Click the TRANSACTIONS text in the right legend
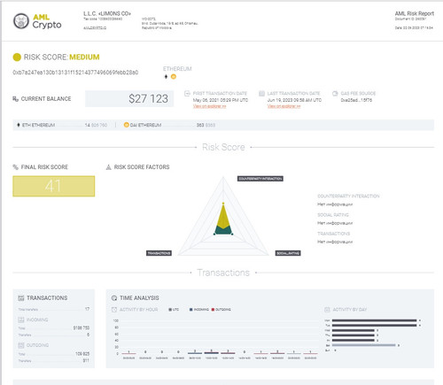 (334, 234)
